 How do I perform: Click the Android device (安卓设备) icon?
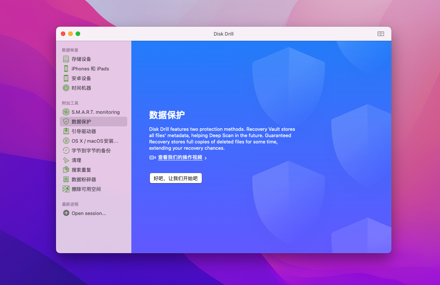tap(66, 78)
